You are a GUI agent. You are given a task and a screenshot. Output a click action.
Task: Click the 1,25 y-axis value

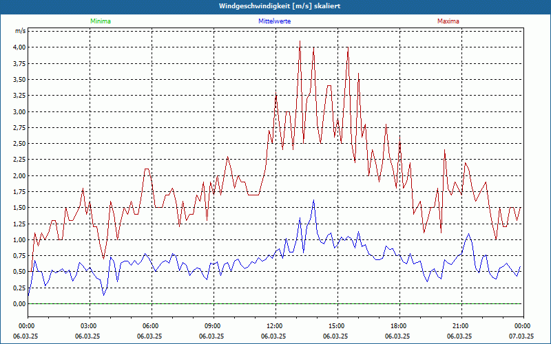pyautogui.click(x=19, y=224)
